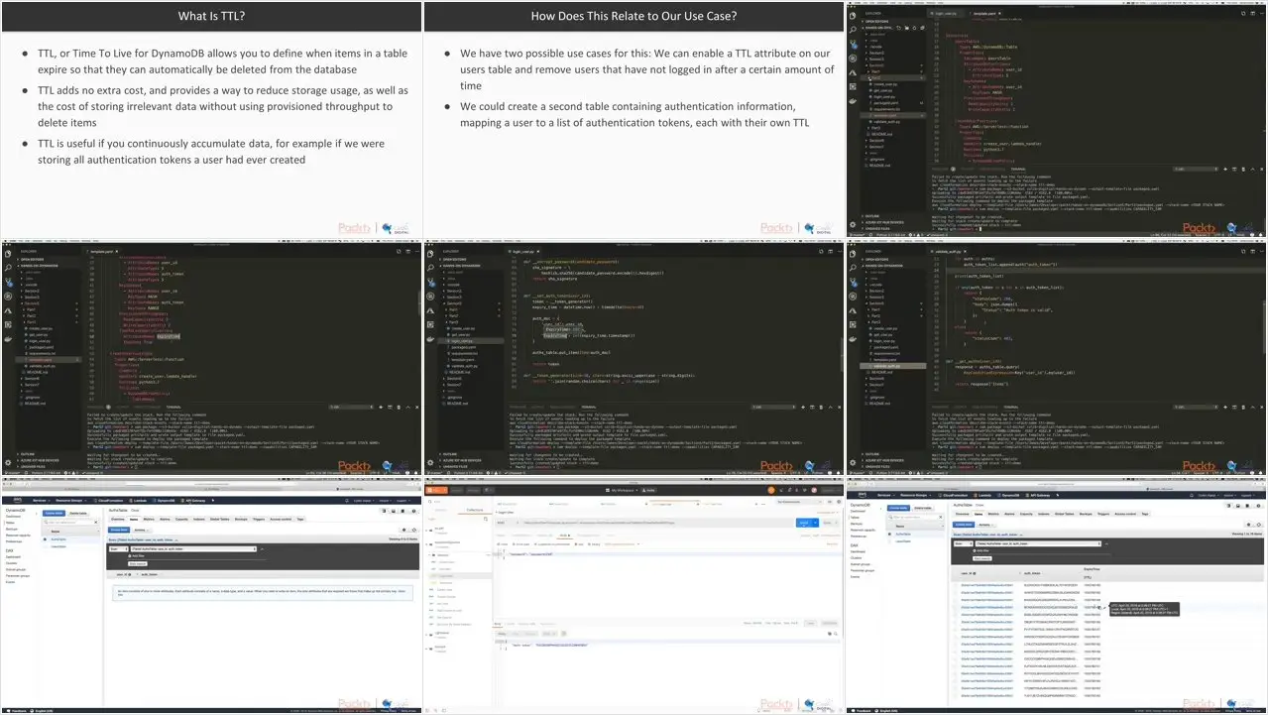Image resolution: width=1268 pixels, height=715 pixels.
Task: Open Actions dropdown in bottom-left AWS frame
Action: pyautogui.click(x=142, y=530)
